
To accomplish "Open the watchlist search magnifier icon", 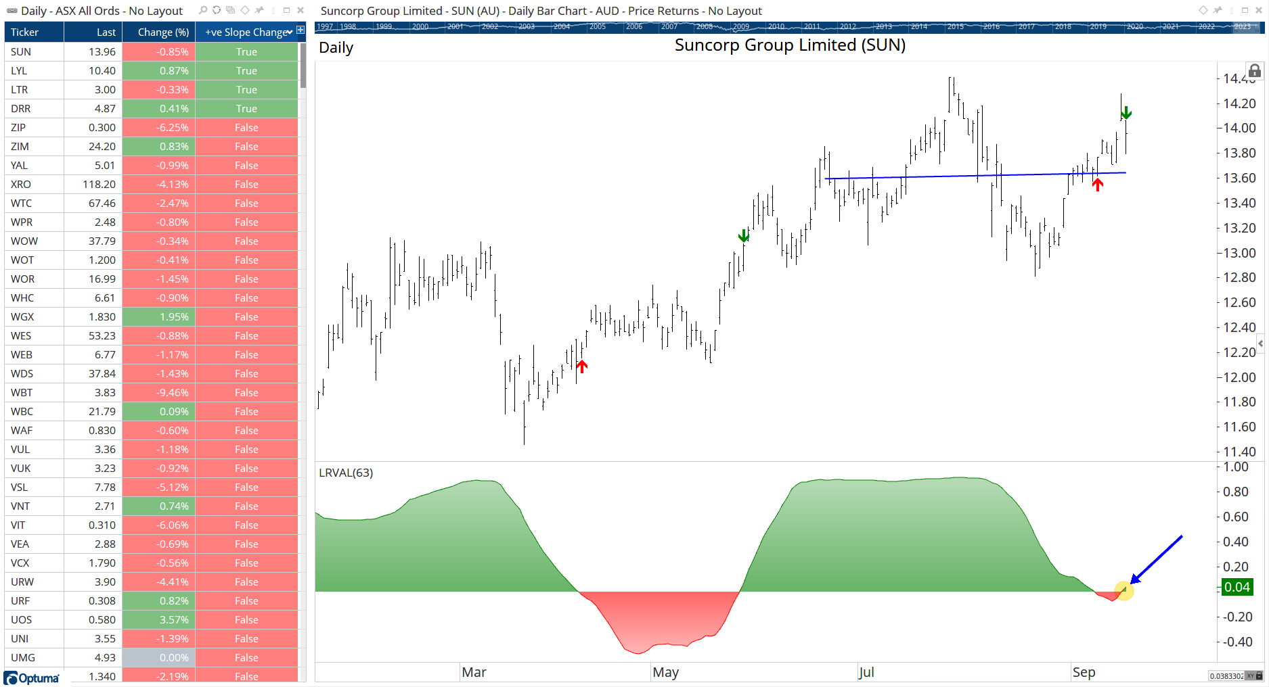I will [x=203, y=10].
